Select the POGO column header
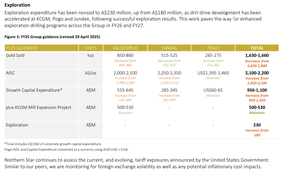 (213, 48)
